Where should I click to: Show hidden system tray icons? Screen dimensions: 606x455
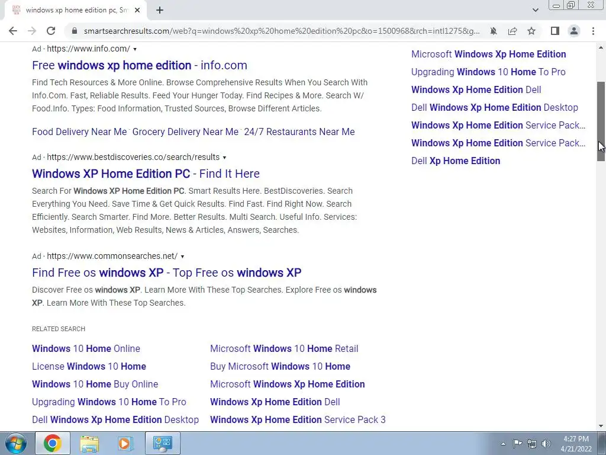click(x=503, y=444)
